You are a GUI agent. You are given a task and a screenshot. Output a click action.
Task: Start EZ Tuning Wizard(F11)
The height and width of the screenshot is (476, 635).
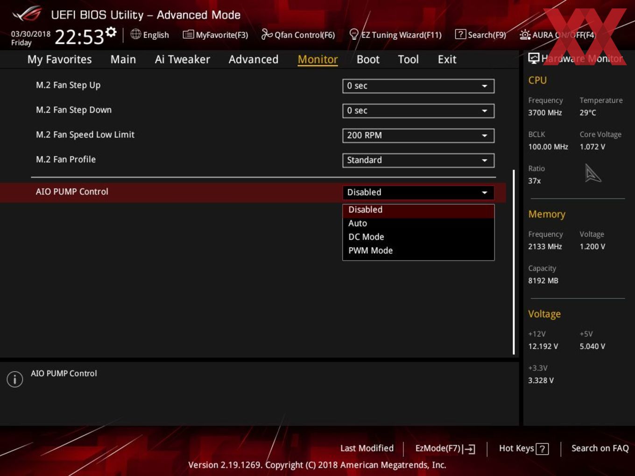tap(395, 35)
